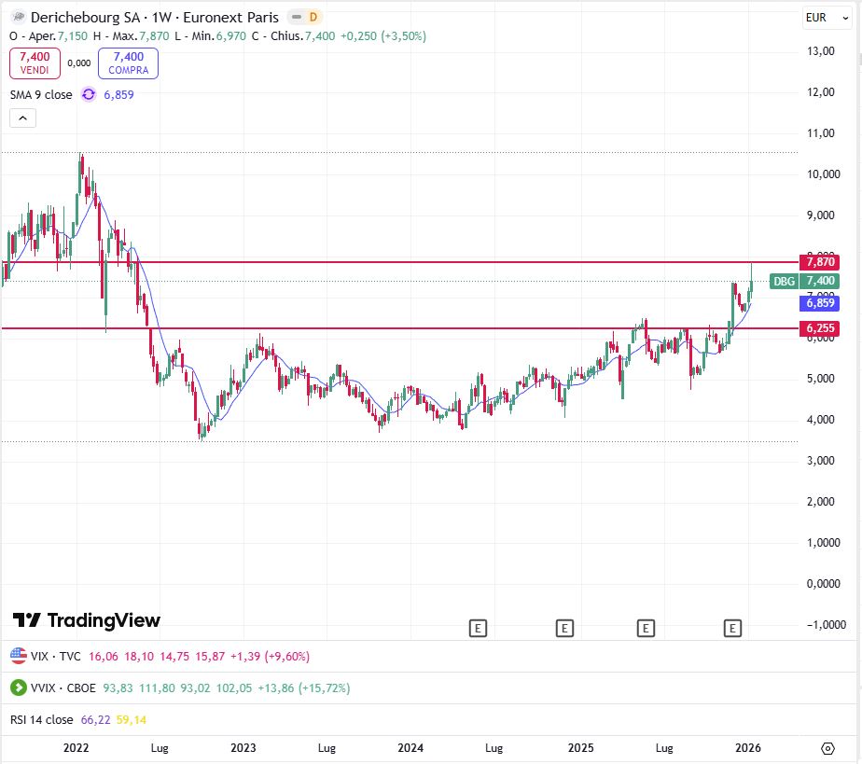The image size is (862, 764).
Task: Click the 2026 label on the time axis
Action: [x=747, y=747]
